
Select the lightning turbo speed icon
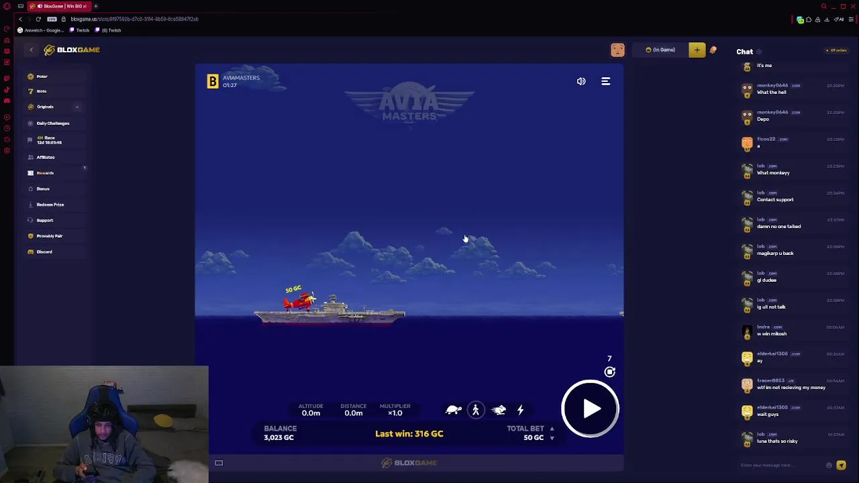520,410
